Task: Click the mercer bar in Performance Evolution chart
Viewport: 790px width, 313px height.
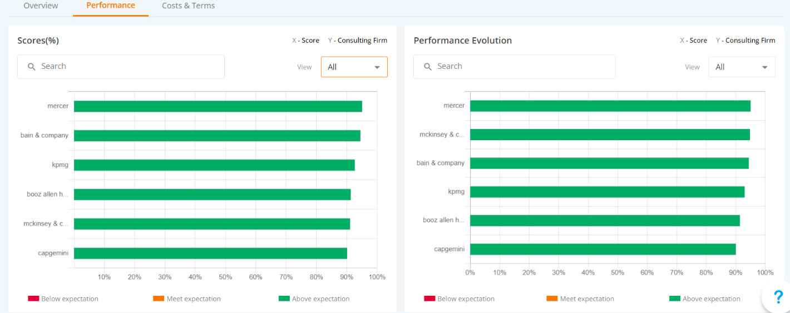Action: coord(610,106)
